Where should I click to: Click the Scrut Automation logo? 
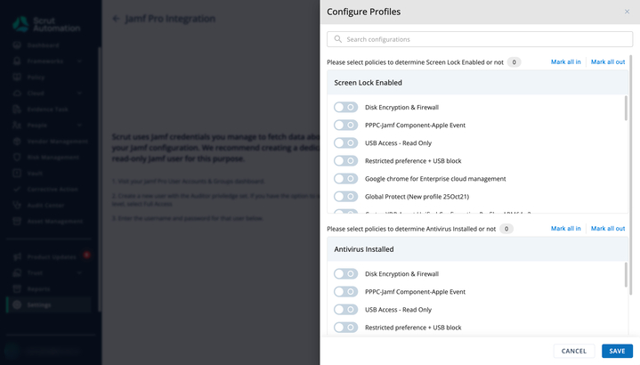(46, 24)
